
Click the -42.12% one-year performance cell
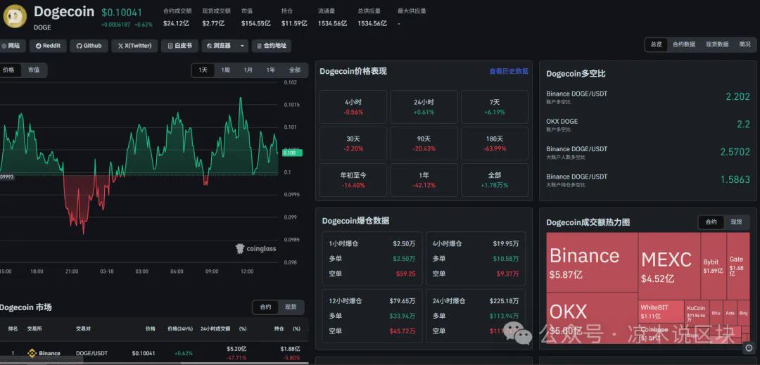[x=424, y=180]
